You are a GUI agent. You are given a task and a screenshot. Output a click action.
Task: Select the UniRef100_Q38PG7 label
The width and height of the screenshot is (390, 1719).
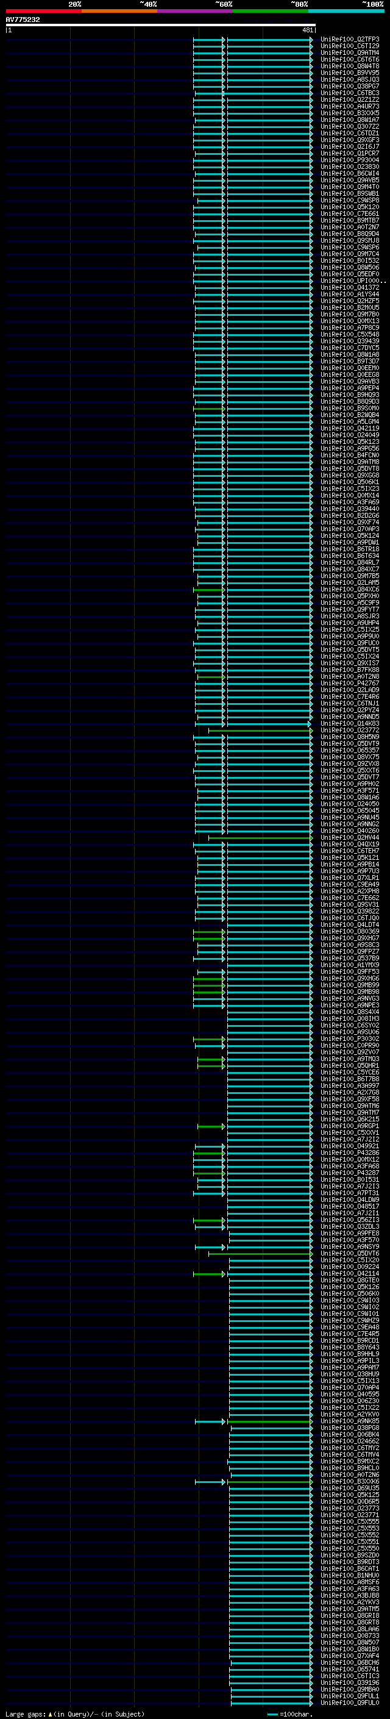[x=350, y=86]
